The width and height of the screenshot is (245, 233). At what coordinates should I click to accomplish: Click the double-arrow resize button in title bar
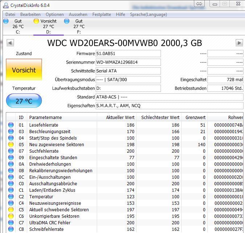point(199,4)
